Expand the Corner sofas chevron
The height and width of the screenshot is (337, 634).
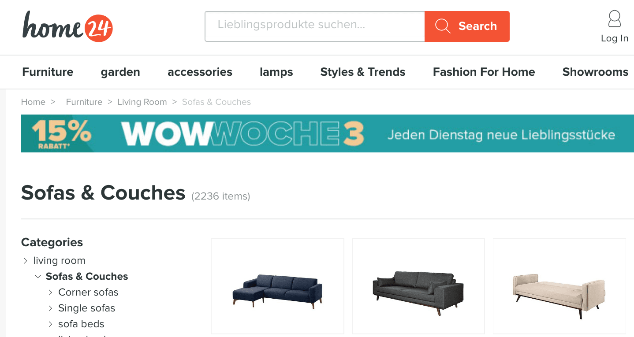tap(50, 293)
